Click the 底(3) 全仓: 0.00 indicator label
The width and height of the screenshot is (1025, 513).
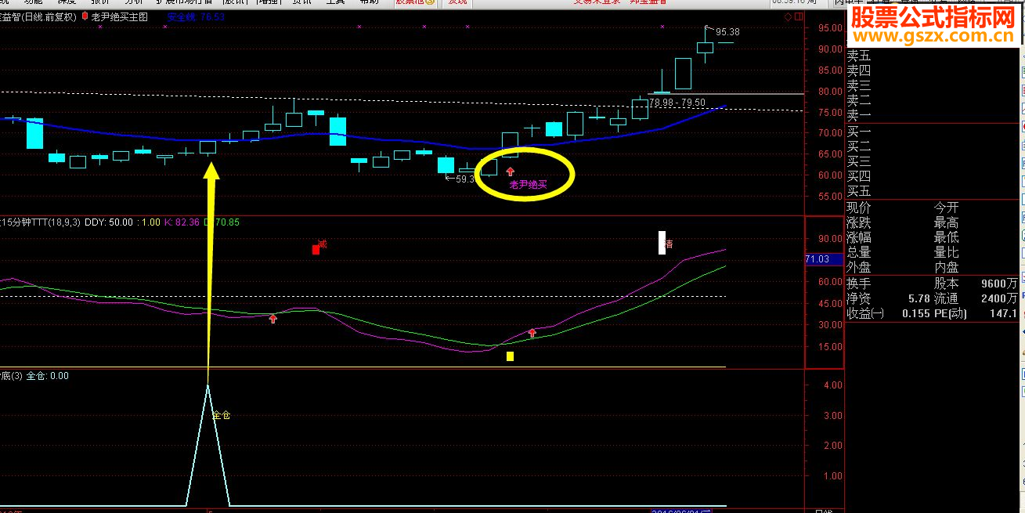(x=34, y=376)
